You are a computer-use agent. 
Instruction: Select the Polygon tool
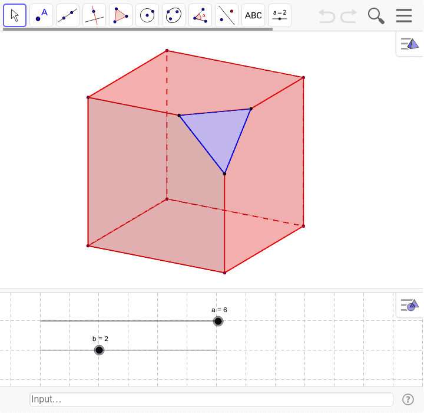click(x=121, y=15)
